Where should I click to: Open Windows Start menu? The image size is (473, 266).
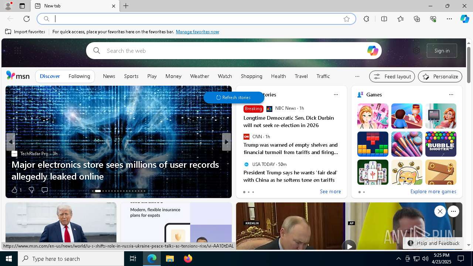(x=9, y=259)
